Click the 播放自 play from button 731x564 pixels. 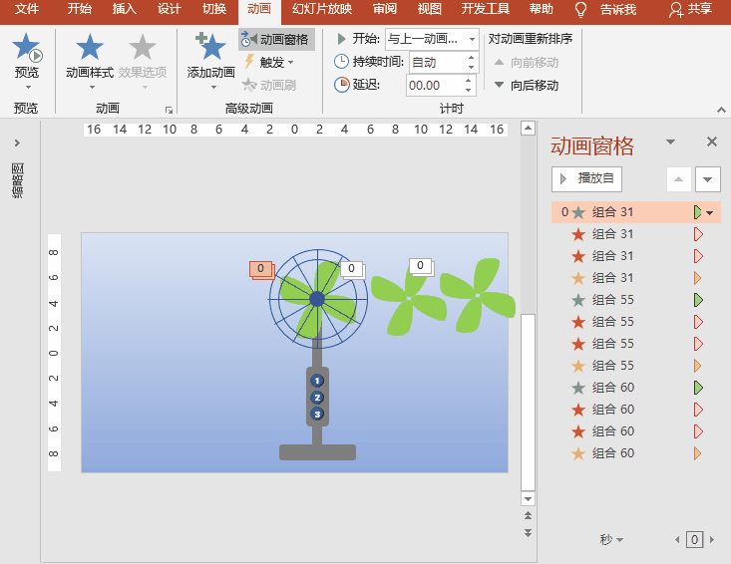(586, 178)
